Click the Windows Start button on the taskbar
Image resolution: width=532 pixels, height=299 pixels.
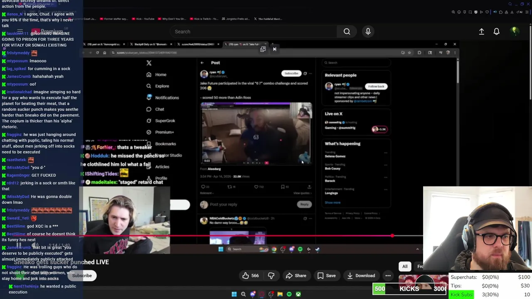234,294
